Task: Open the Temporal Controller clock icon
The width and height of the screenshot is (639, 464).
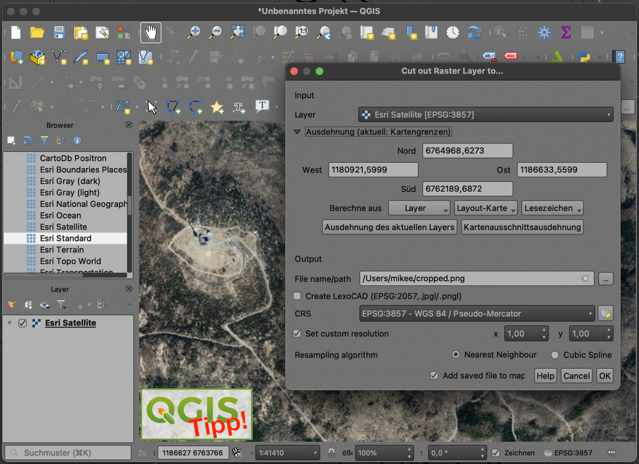Action: [453, 32]
